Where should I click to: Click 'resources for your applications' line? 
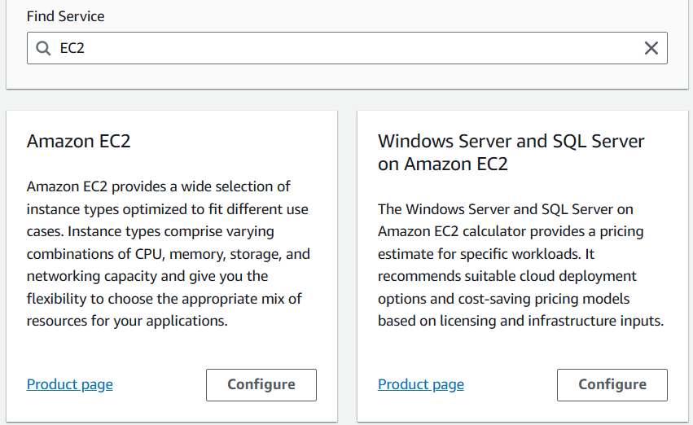coord(127,321)
